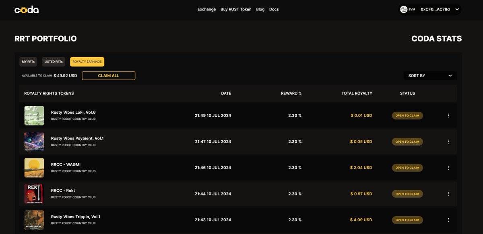Image resolution: width=483 pixels, height=234 pixels.
Task: Open the SORT BY dropdown
Action: (430, 76)
